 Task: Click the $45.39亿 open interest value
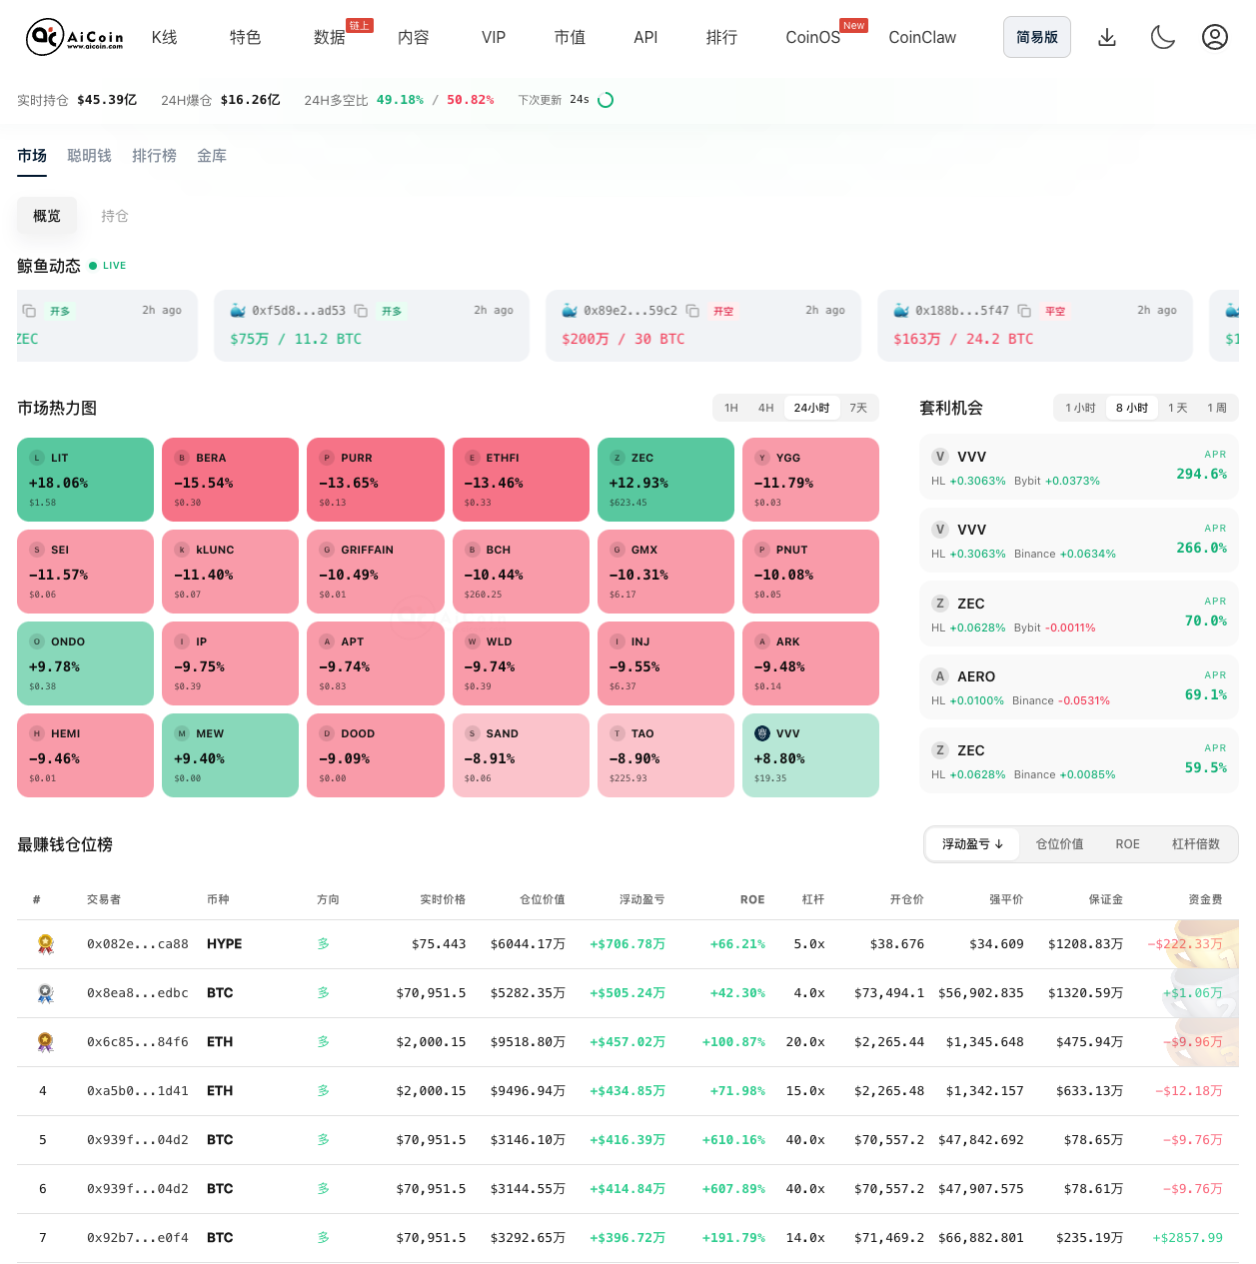coord(107,100)
